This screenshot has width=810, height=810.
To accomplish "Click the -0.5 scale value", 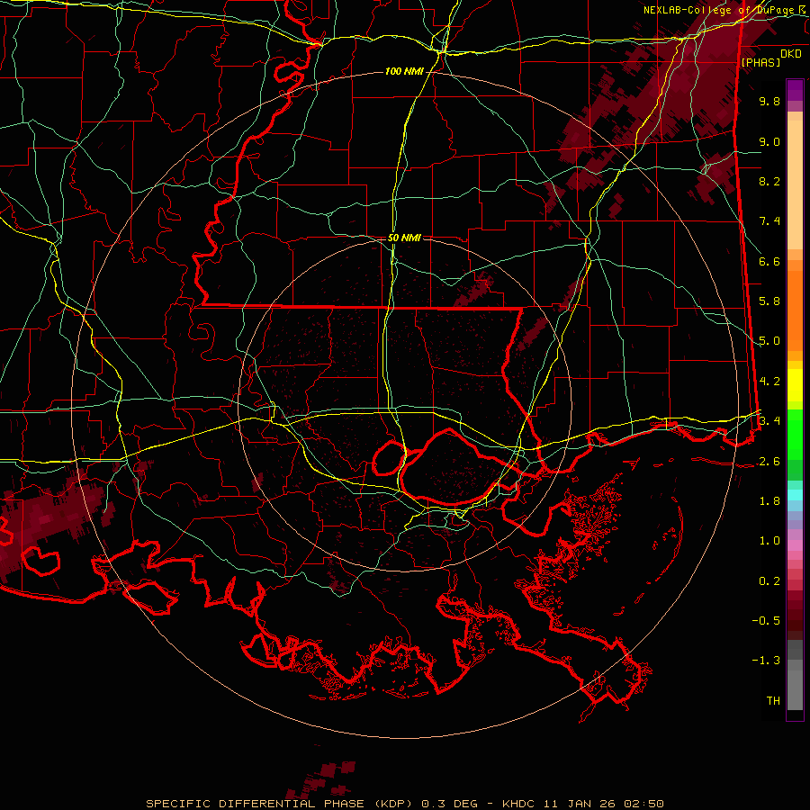I will (766, 621).
